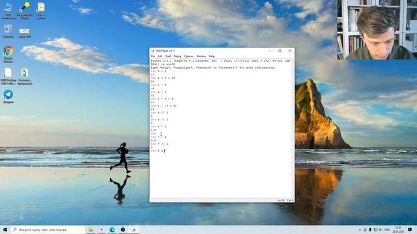Select the desktop icon right of the document
The height and width of the screenshot is (234, 417).
click(x=25, y=77)
